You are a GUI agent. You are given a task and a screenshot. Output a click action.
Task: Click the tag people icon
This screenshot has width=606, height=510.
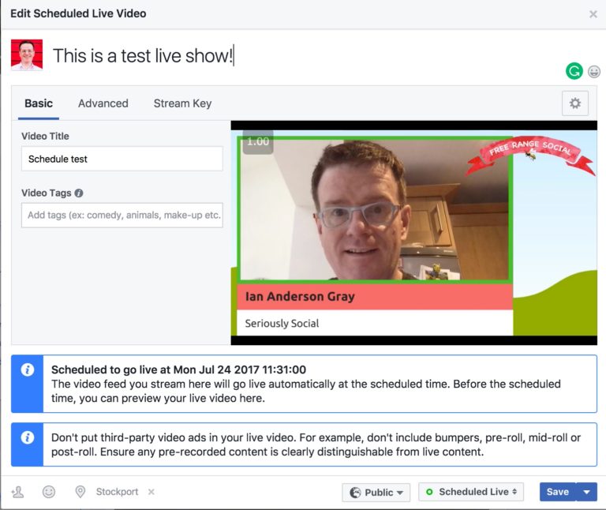tap(18, 492)
